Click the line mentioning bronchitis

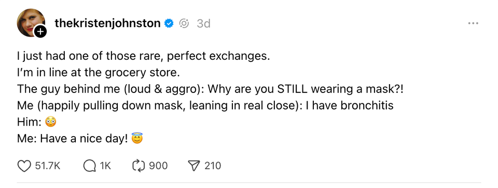[205, 105]
